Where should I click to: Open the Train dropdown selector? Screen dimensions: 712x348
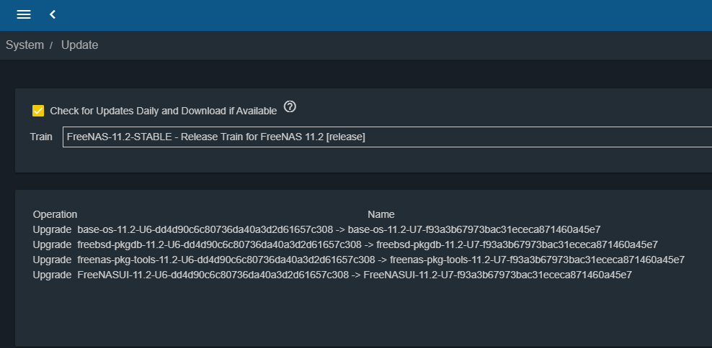pyautogui.click(x=387, y=137)
